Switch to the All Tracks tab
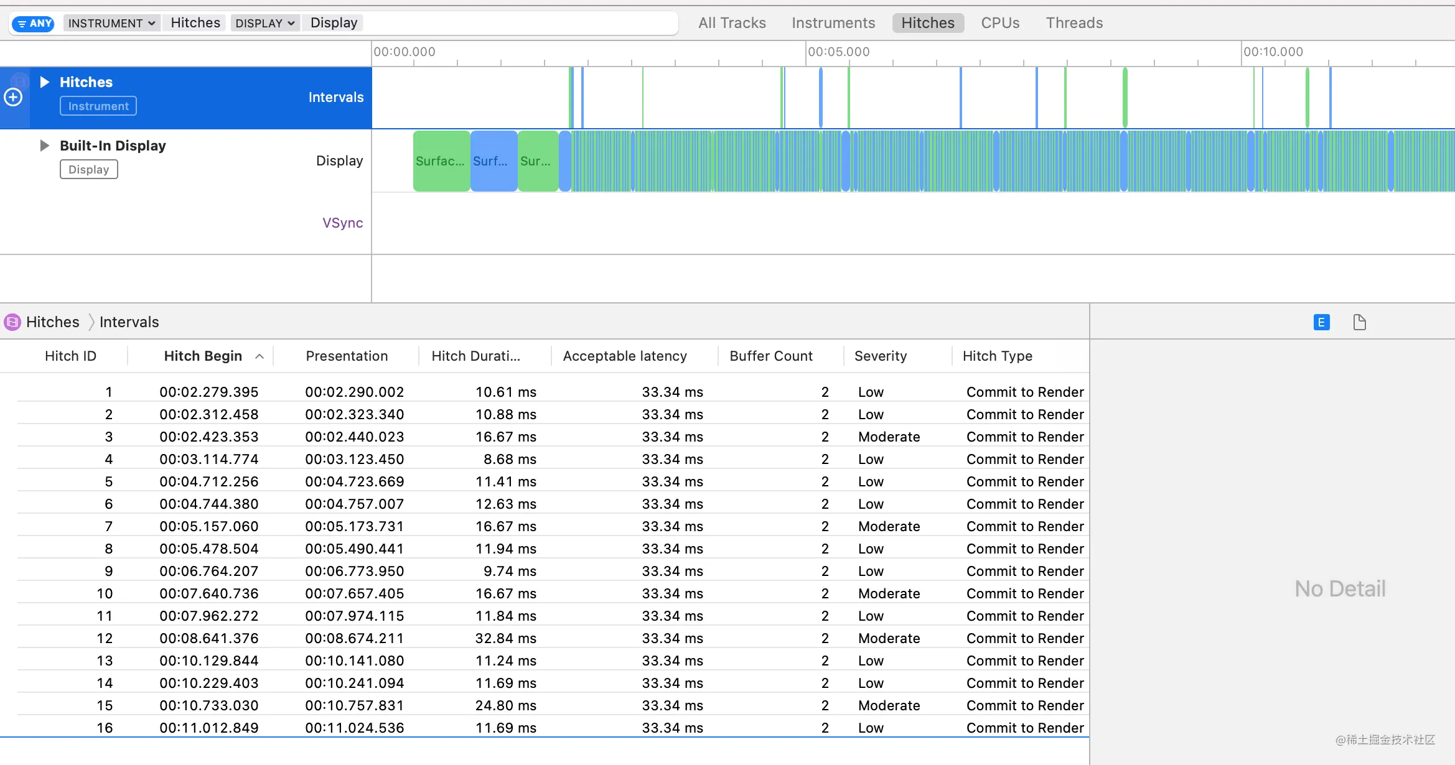Screen dimensions: 1455x765 (x=732, y=23)
